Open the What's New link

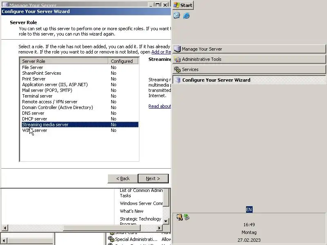(132, 211)
